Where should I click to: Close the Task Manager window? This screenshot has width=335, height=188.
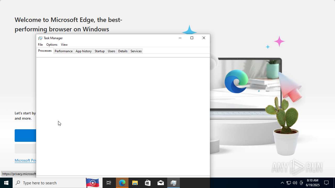click(204, 38)
